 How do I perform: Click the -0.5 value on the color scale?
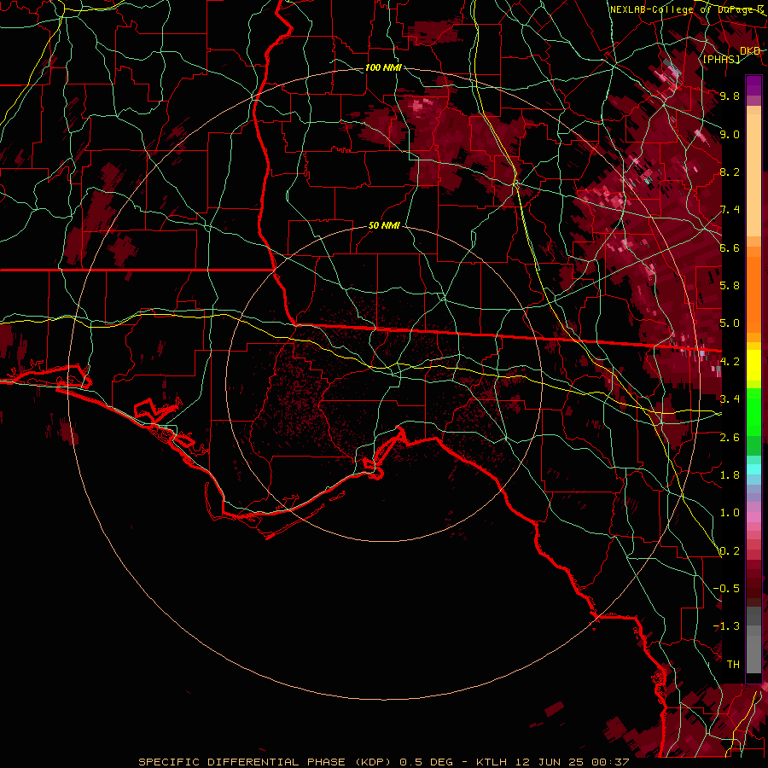pyautogui.click(x=726, y=589)
